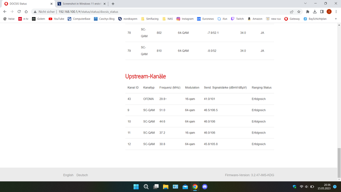Reload the DOCSIS status page
The height and width of the screenshot is (192, 341).
[19, 12]
